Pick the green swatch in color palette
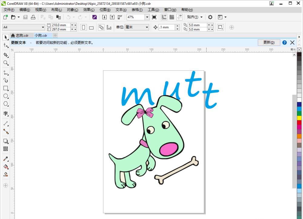Image resolution: width=303 pixels, height=219 pixels. pos(299,113)
